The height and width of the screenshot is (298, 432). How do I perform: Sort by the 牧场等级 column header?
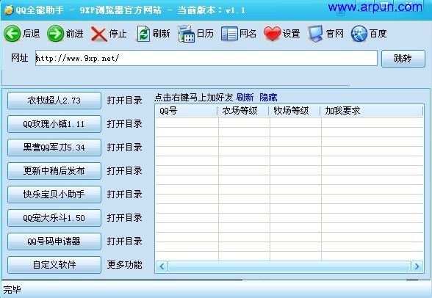click(295, 111)
